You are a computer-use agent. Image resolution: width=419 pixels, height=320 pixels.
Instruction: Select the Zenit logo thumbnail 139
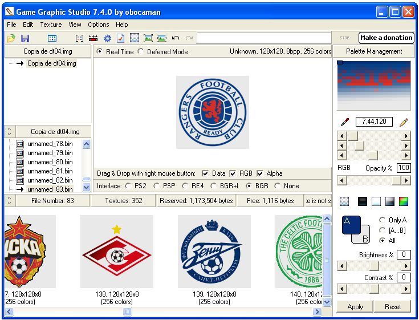[214, 252]
